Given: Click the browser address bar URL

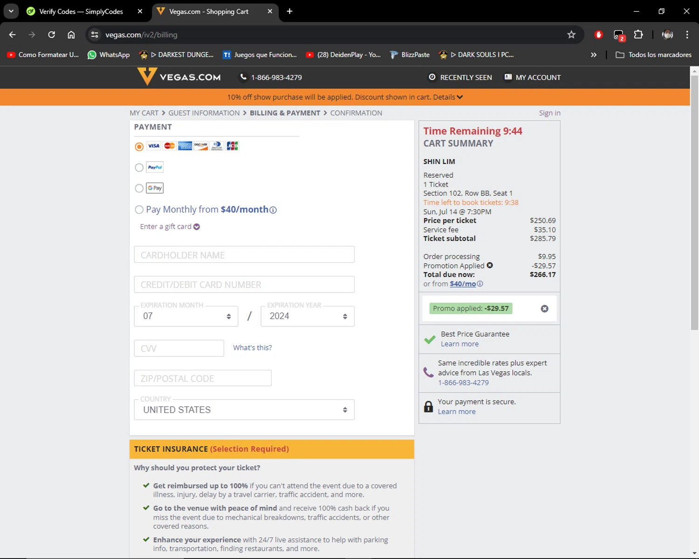Looking at the screenshot, I should (141, 34).
